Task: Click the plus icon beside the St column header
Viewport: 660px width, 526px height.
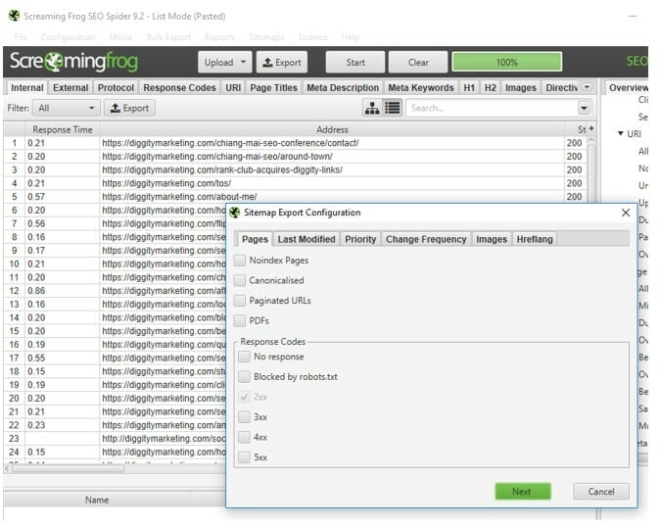Action: (591, 128)
